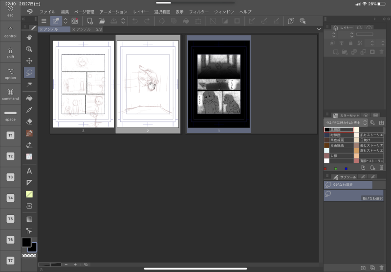Click the open file folder icon
Screen dimensions: 391x272
pyautogui.click(x=102, y=21)
